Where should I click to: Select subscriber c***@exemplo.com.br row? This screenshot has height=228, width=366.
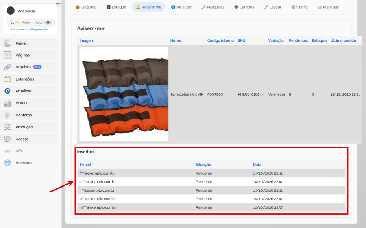click(211, 182)
